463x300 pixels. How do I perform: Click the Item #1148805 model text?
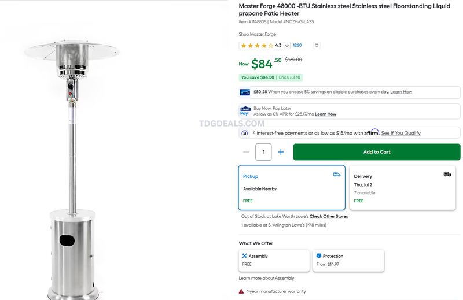pos(276,22)
